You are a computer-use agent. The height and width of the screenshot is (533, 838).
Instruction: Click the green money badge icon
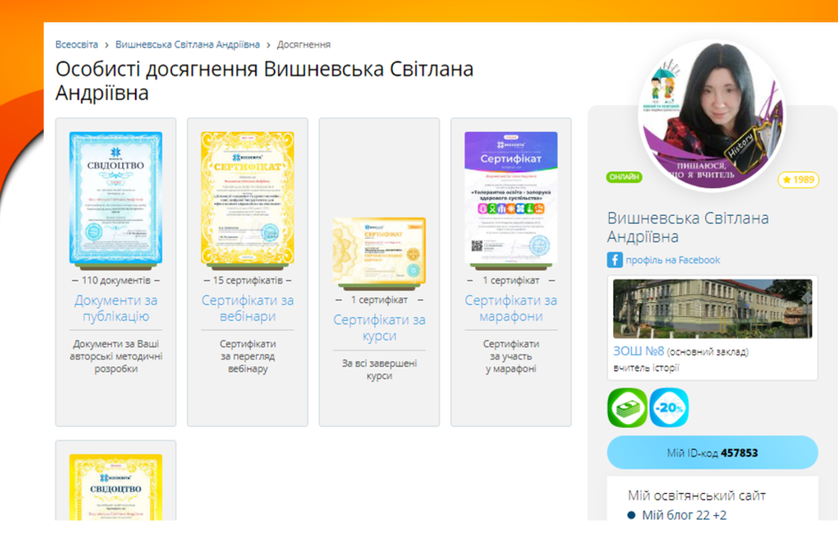tap(628, 407)
